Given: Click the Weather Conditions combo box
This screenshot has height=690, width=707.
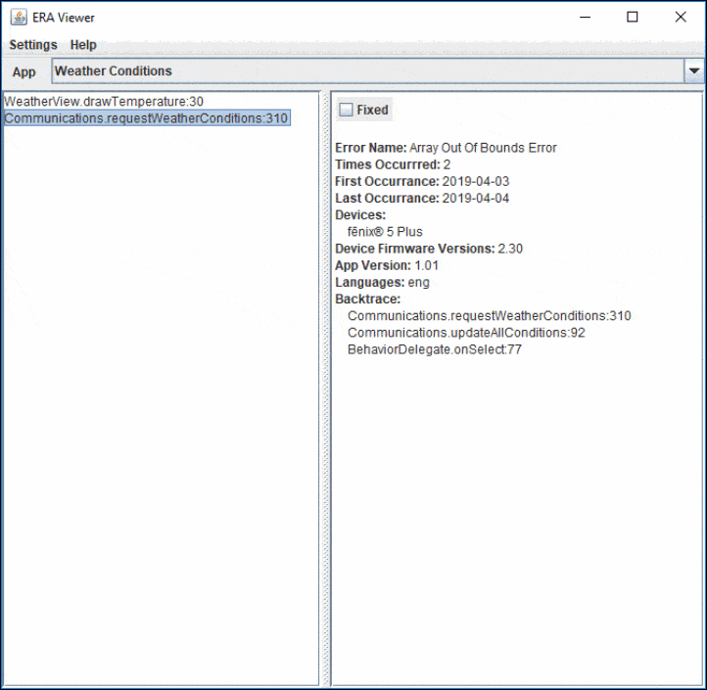Looking at the screenshot, I should [x=377, y=70].
